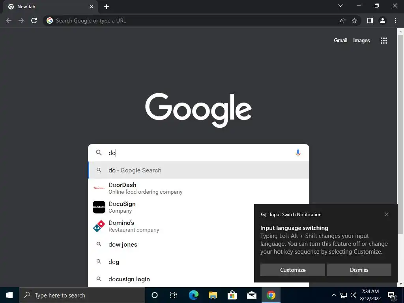The width and height of the screenshot is (404, 303).
Task: Click the volume speaker tray icon
Action: pyautogui.click(x=353, y=295)
